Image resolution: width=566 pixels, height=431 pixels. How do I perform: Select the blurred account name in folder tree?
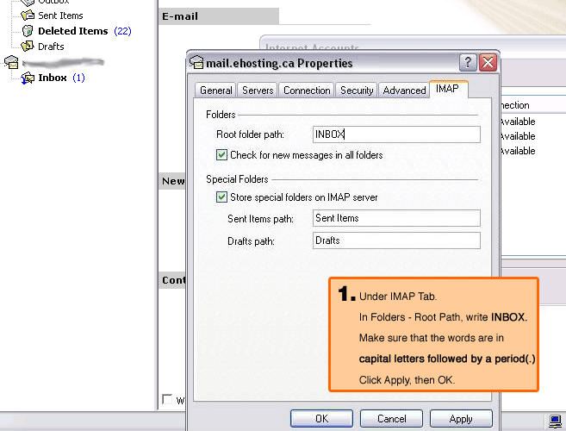pos(63,63)
